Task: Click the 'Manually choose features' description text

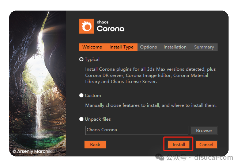Action: pos(151,105)
